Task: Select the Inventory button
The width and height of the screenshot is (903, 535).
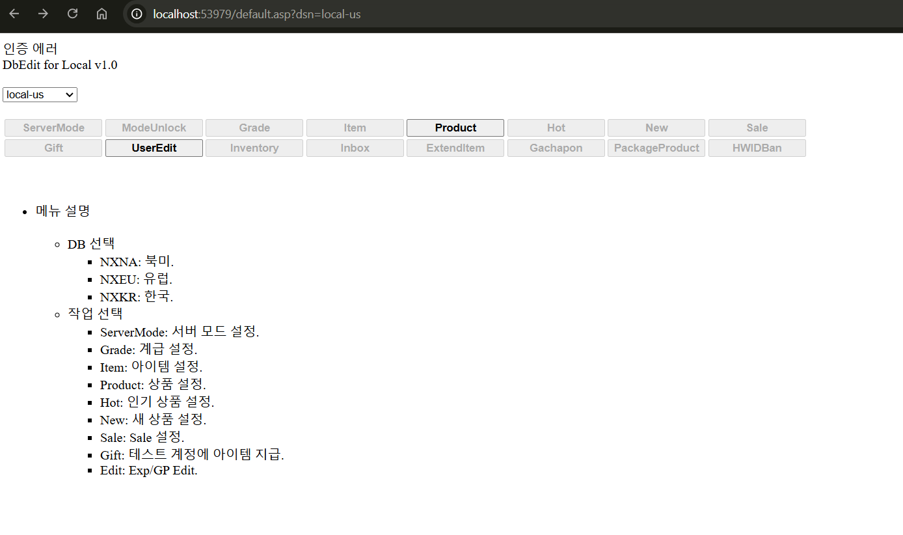Action: point(254,148)
